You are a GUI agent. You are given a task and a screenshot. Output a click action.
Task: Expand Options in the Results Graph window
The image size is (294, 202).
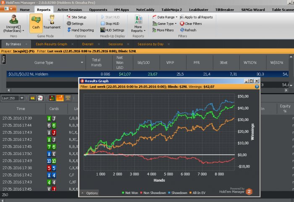[x=90, y=193]
